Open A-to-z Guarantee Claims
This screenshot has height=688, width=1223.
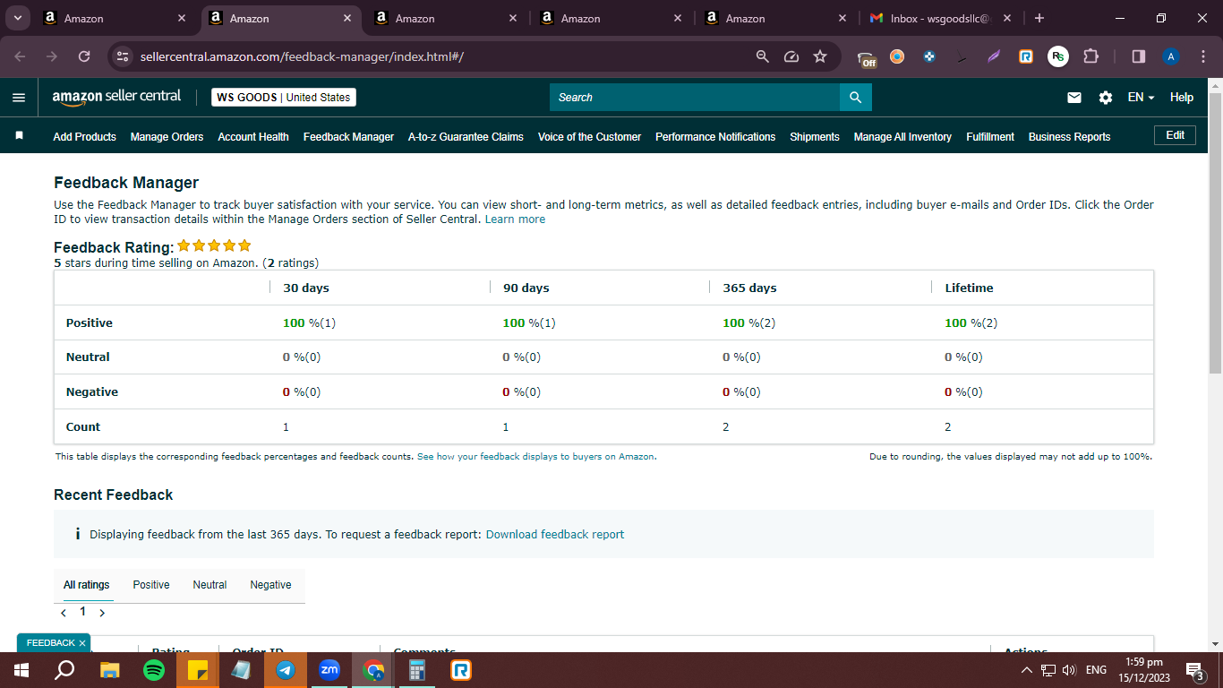pos(466,137)
